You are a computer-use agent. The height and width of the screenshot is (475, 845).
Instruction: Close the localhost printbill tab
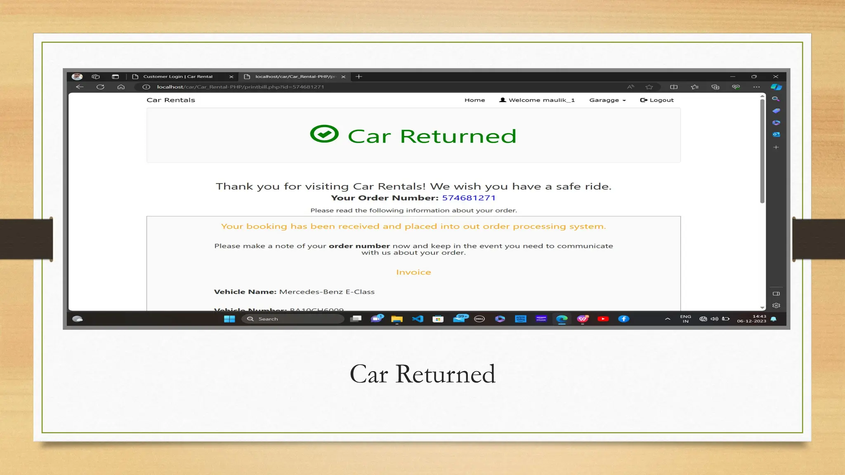343,77
